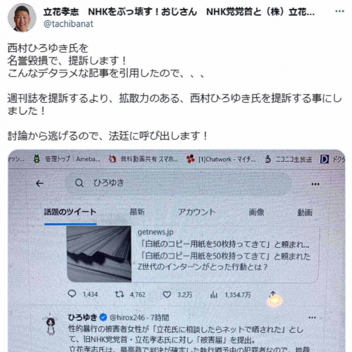Image resolution: width=352 pixels, height=352 pixels.
Task: Open the 動画 tab
Action: click(305, 212)
